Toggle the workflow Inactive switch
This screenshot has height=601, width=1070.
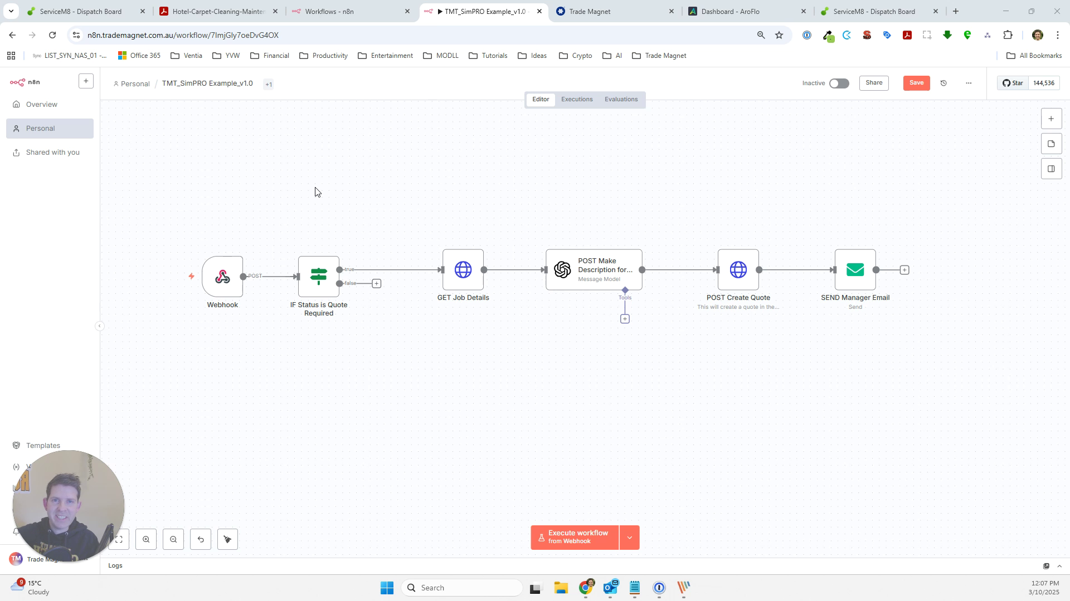(839, 83)
